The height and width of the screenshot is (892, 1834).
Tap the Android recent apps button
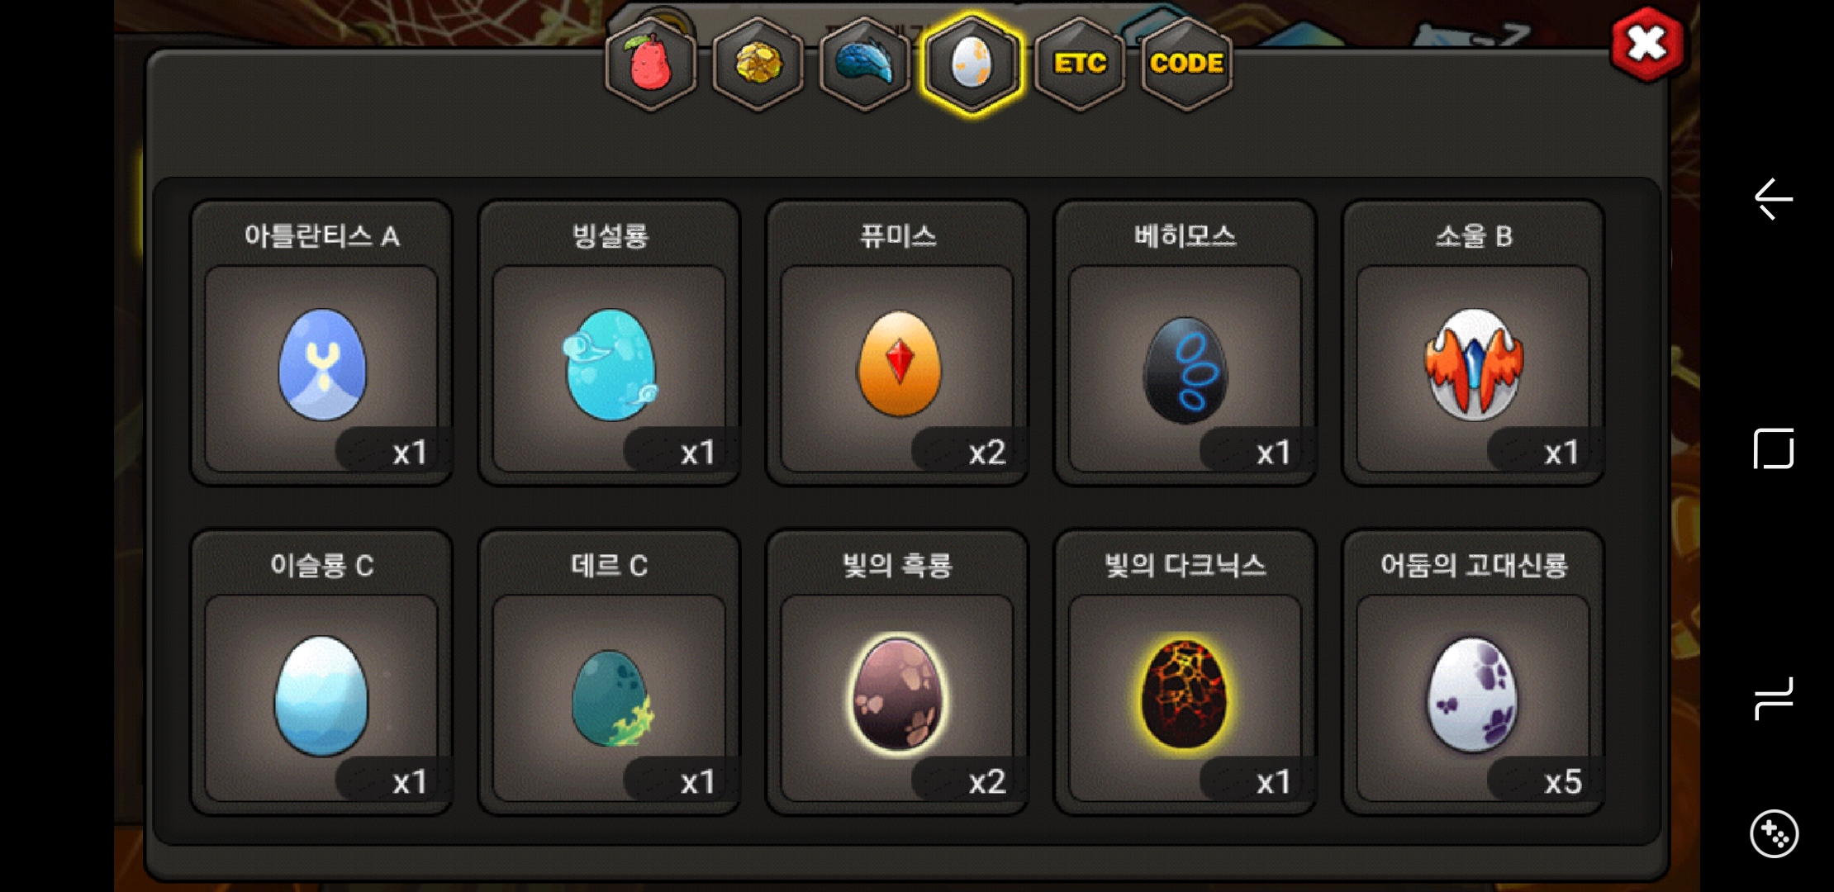point(1774,698)
